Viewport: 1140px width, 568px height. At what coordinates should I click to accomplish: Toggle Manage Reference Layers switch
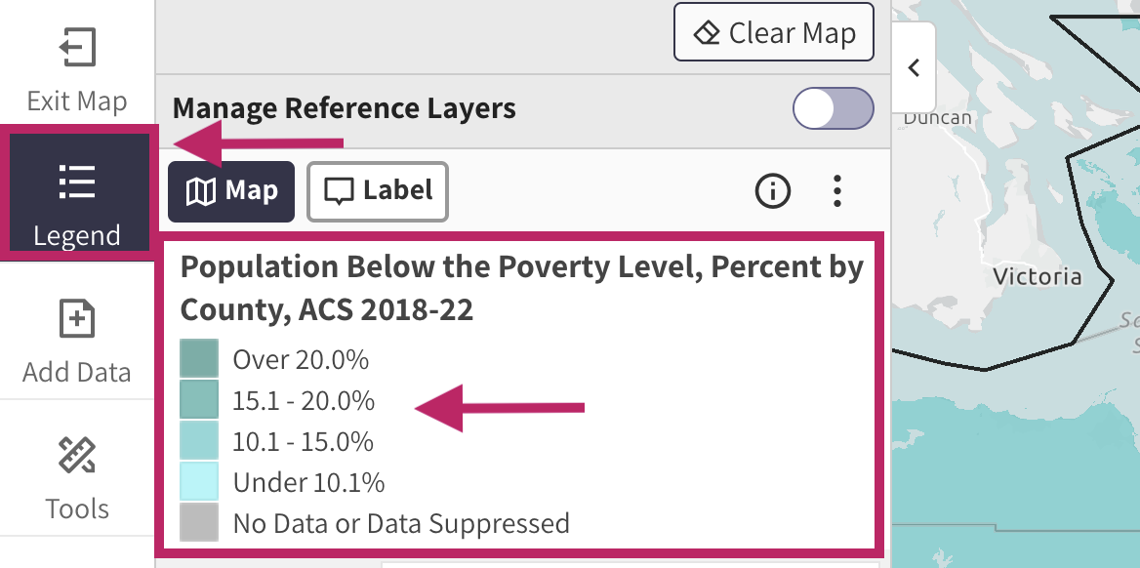[x=833, y=108]
